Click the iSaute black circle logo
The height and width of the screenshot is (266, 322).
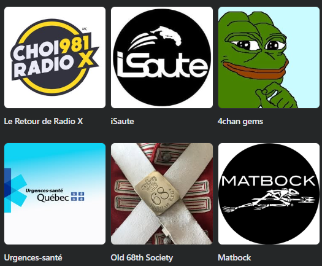[162, 57]
